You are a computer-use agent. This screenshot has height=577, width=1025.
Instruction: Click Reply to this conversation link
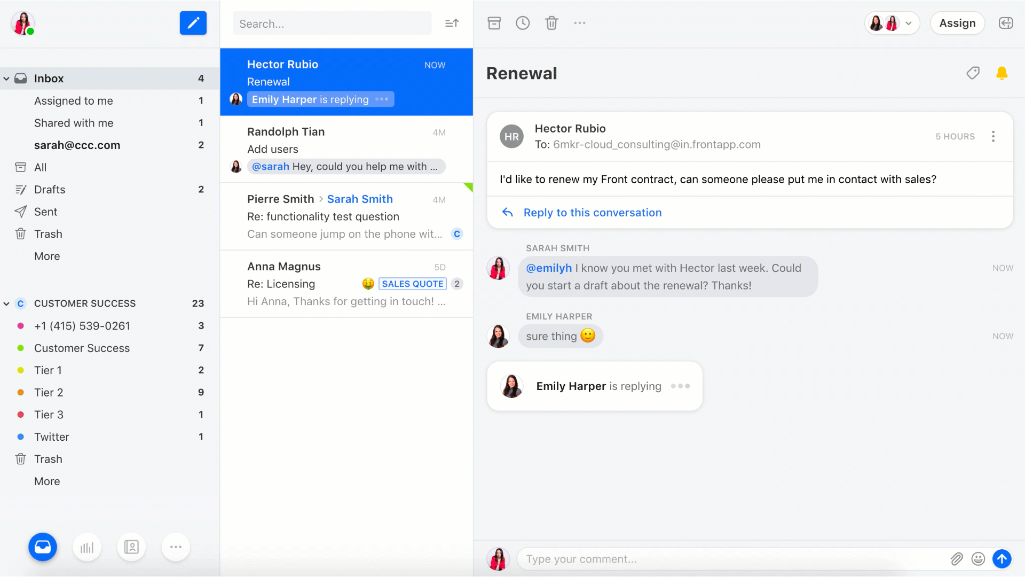point(592,213)
